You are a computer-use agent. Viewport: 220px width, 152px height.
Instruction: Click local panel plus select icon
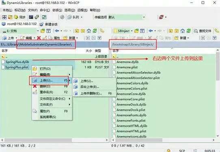pyautogui.click(x=88, y=38)
